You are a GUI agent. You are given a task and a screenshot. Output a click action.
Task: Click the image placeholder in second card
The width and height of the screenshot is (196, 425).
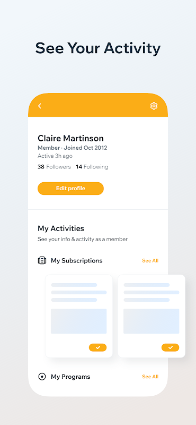click(x=152, y=321)
